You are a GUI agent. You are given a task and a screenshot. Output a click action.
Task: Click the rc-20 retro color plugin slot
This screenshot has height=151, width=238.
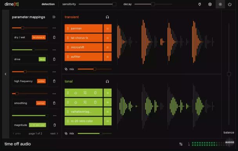click(x=84, y=121)
